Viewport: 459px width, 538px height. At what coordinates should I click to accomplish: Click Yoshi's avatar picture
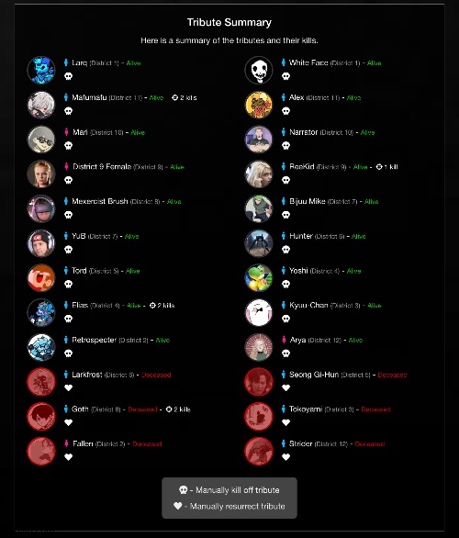pyautogui.click(x=259, y=277)
